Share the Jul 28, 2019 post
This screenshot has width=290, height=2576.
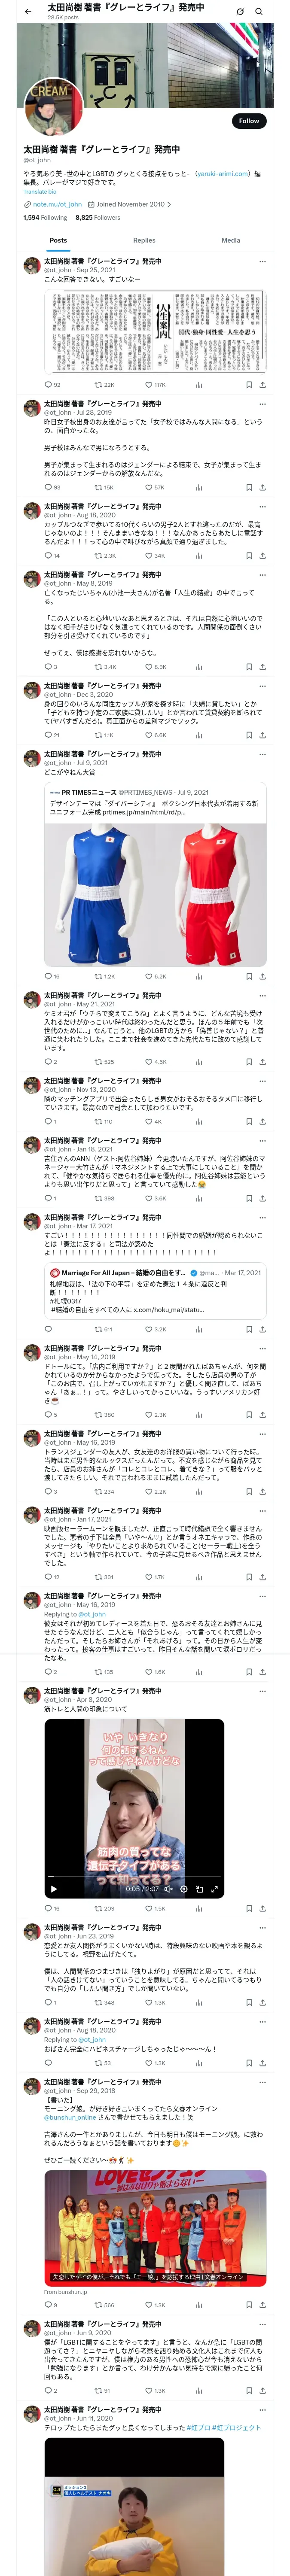(262, 487)
